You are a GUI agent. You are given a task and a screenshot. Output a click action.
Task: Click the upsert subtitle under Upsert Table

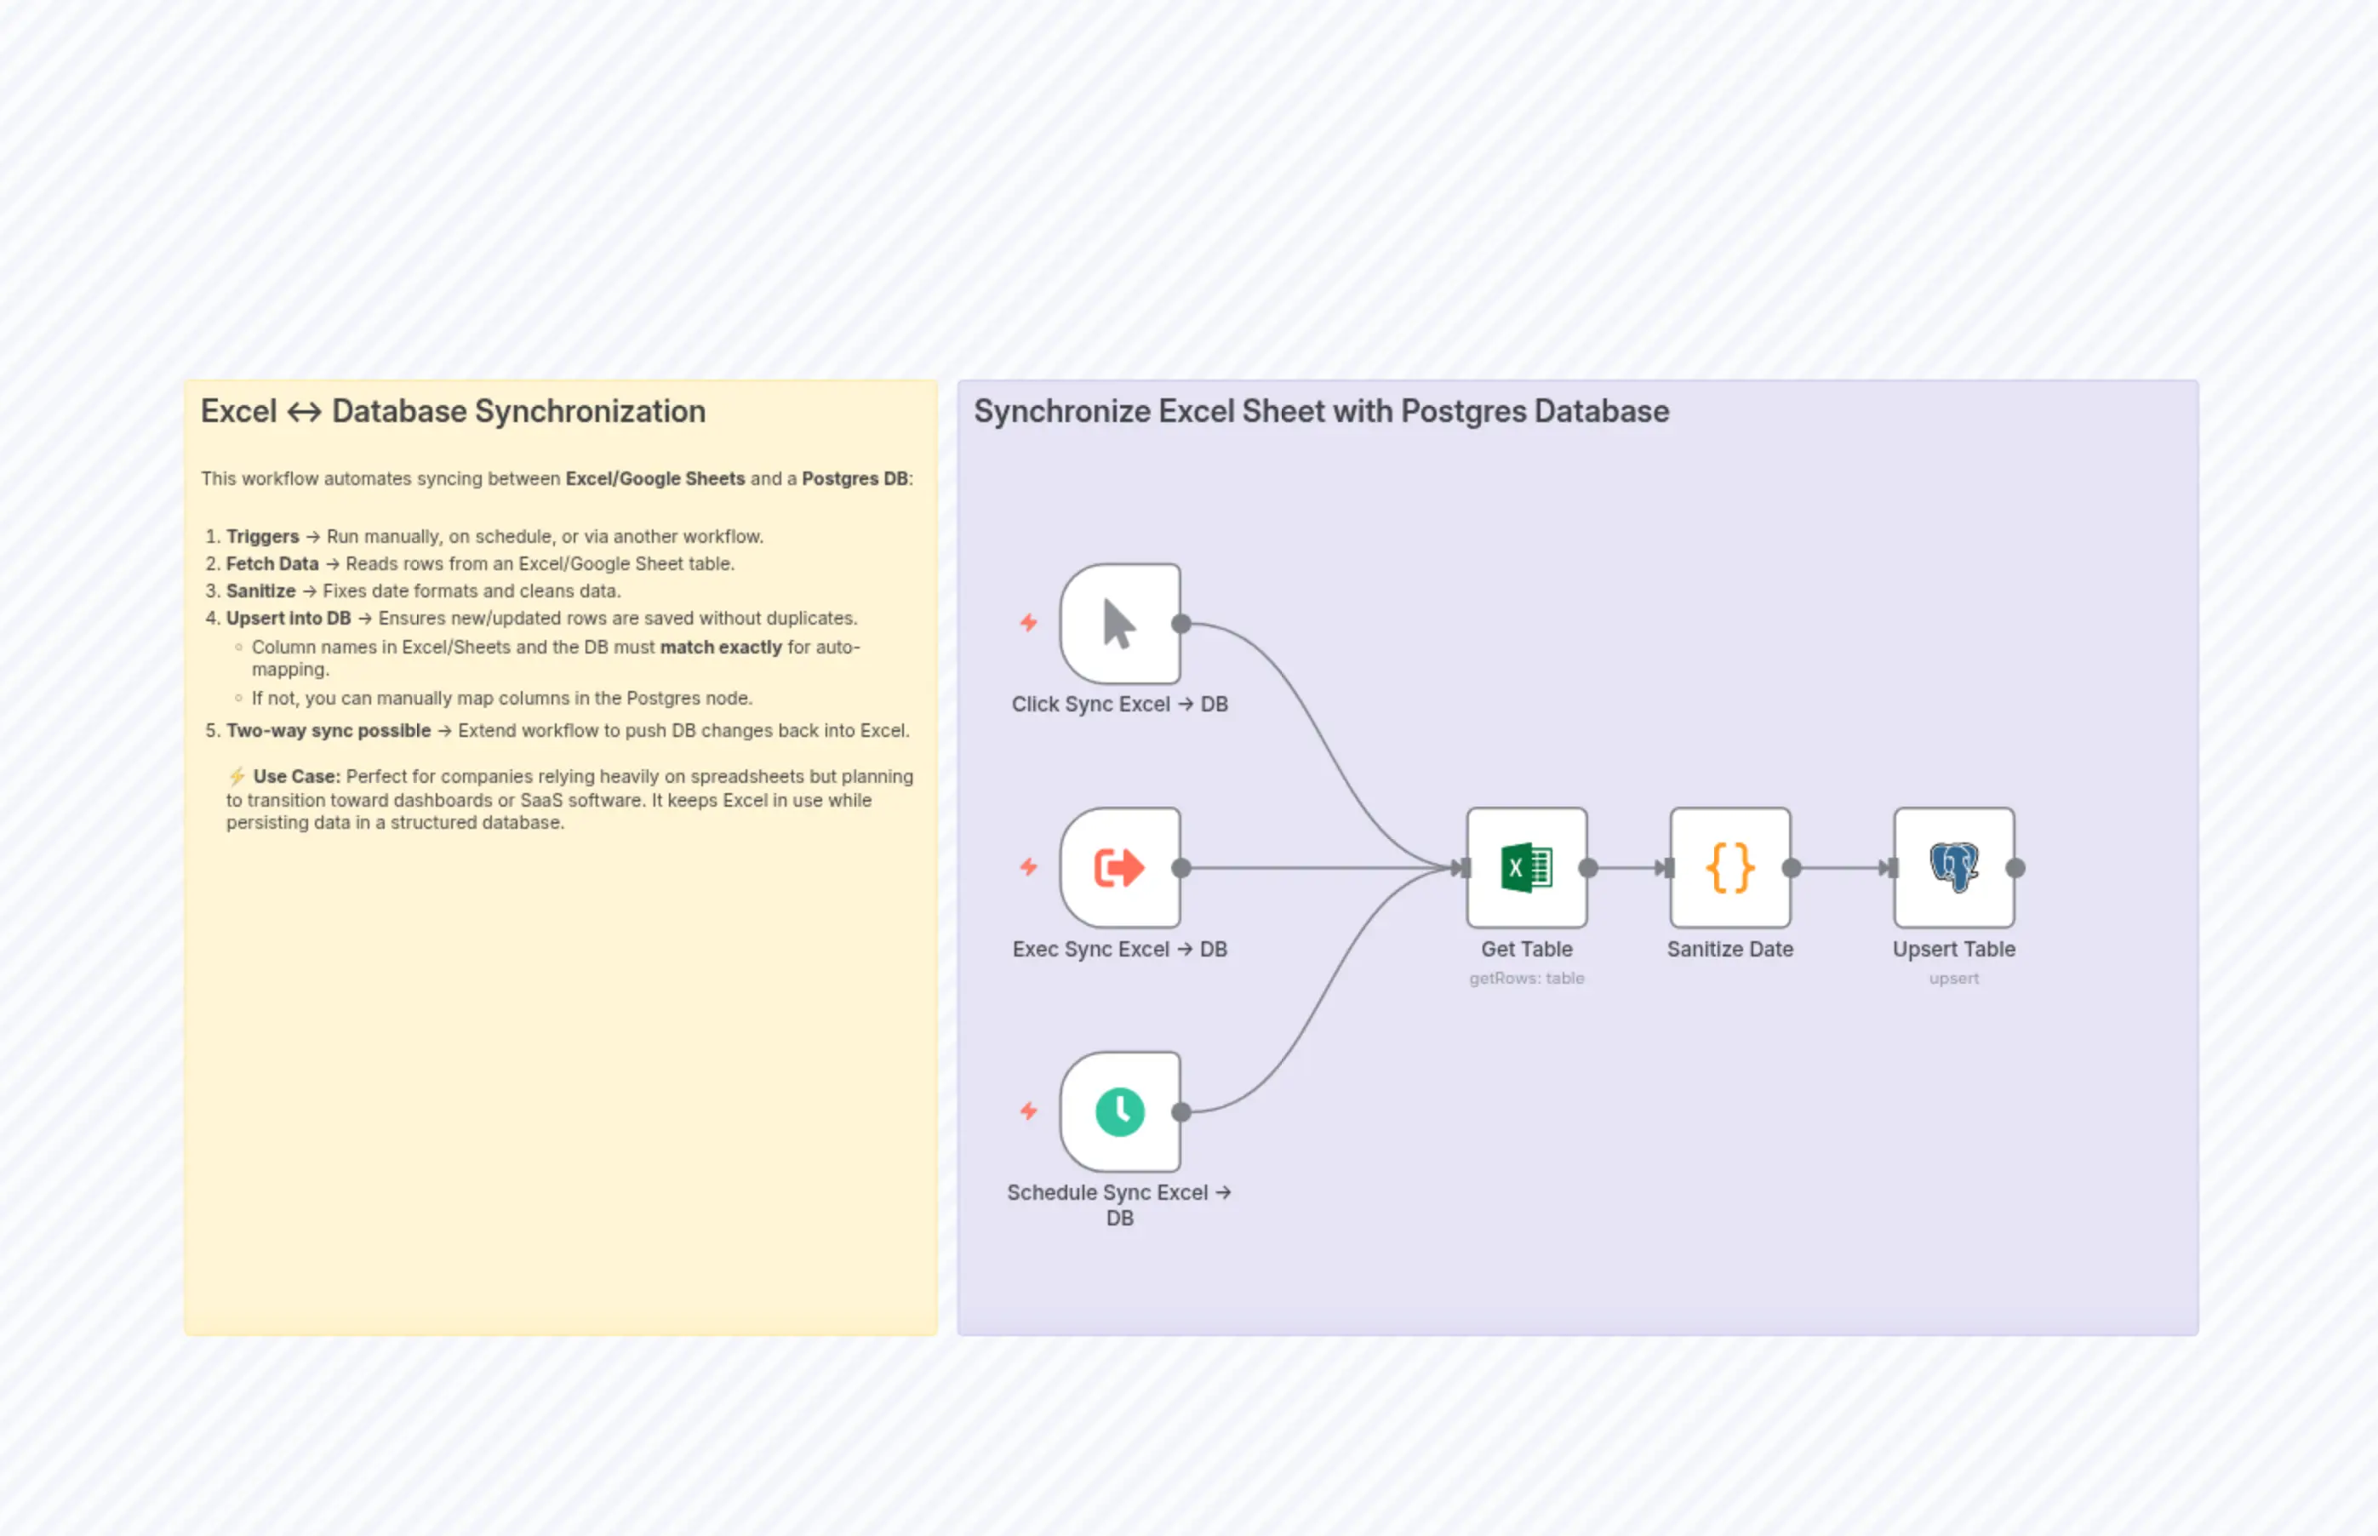tap(1953, 979)
